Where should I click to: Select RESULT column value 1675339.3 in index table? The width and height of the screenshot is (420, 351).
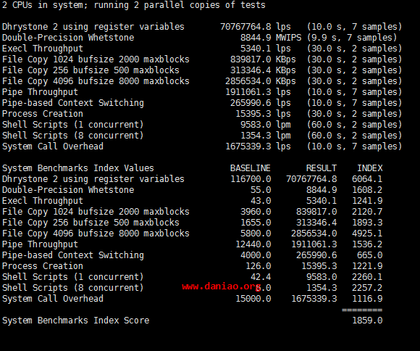(314, 299)
